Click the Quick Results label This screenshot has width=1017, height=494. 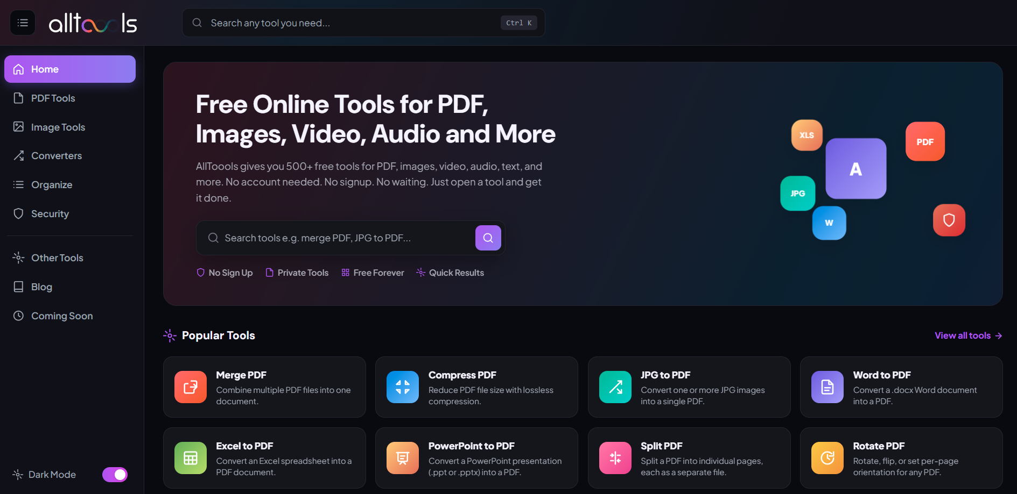point(450,273)
